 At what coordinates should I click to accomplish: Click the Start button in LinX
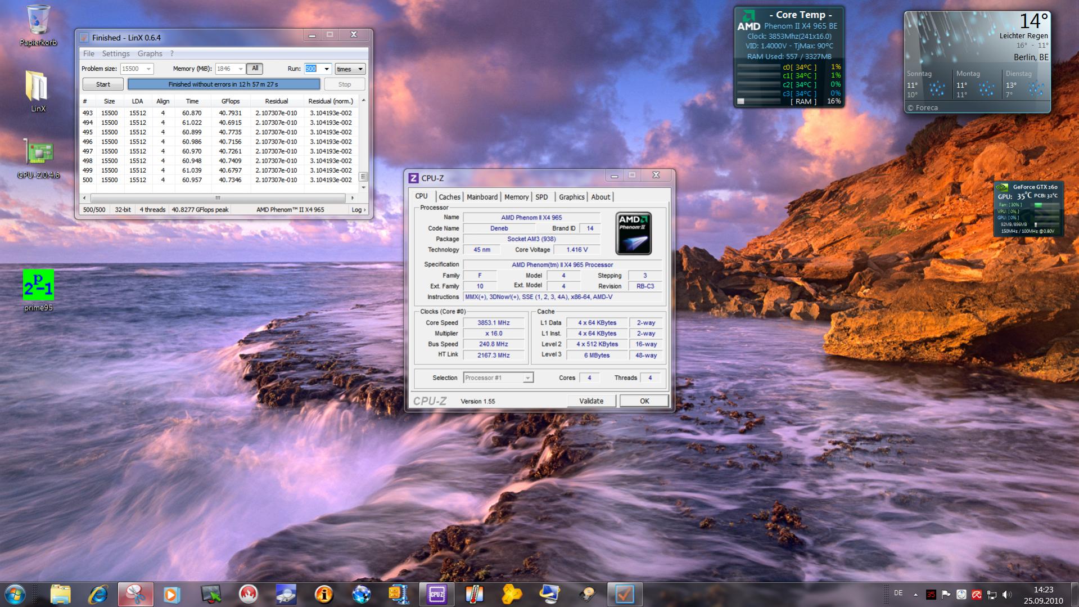pos(103,84)
